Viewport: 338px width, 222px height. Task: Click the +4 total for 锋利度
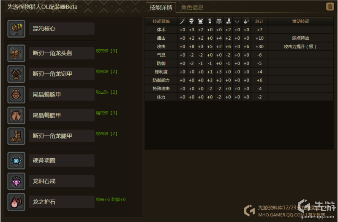(259, 72)
